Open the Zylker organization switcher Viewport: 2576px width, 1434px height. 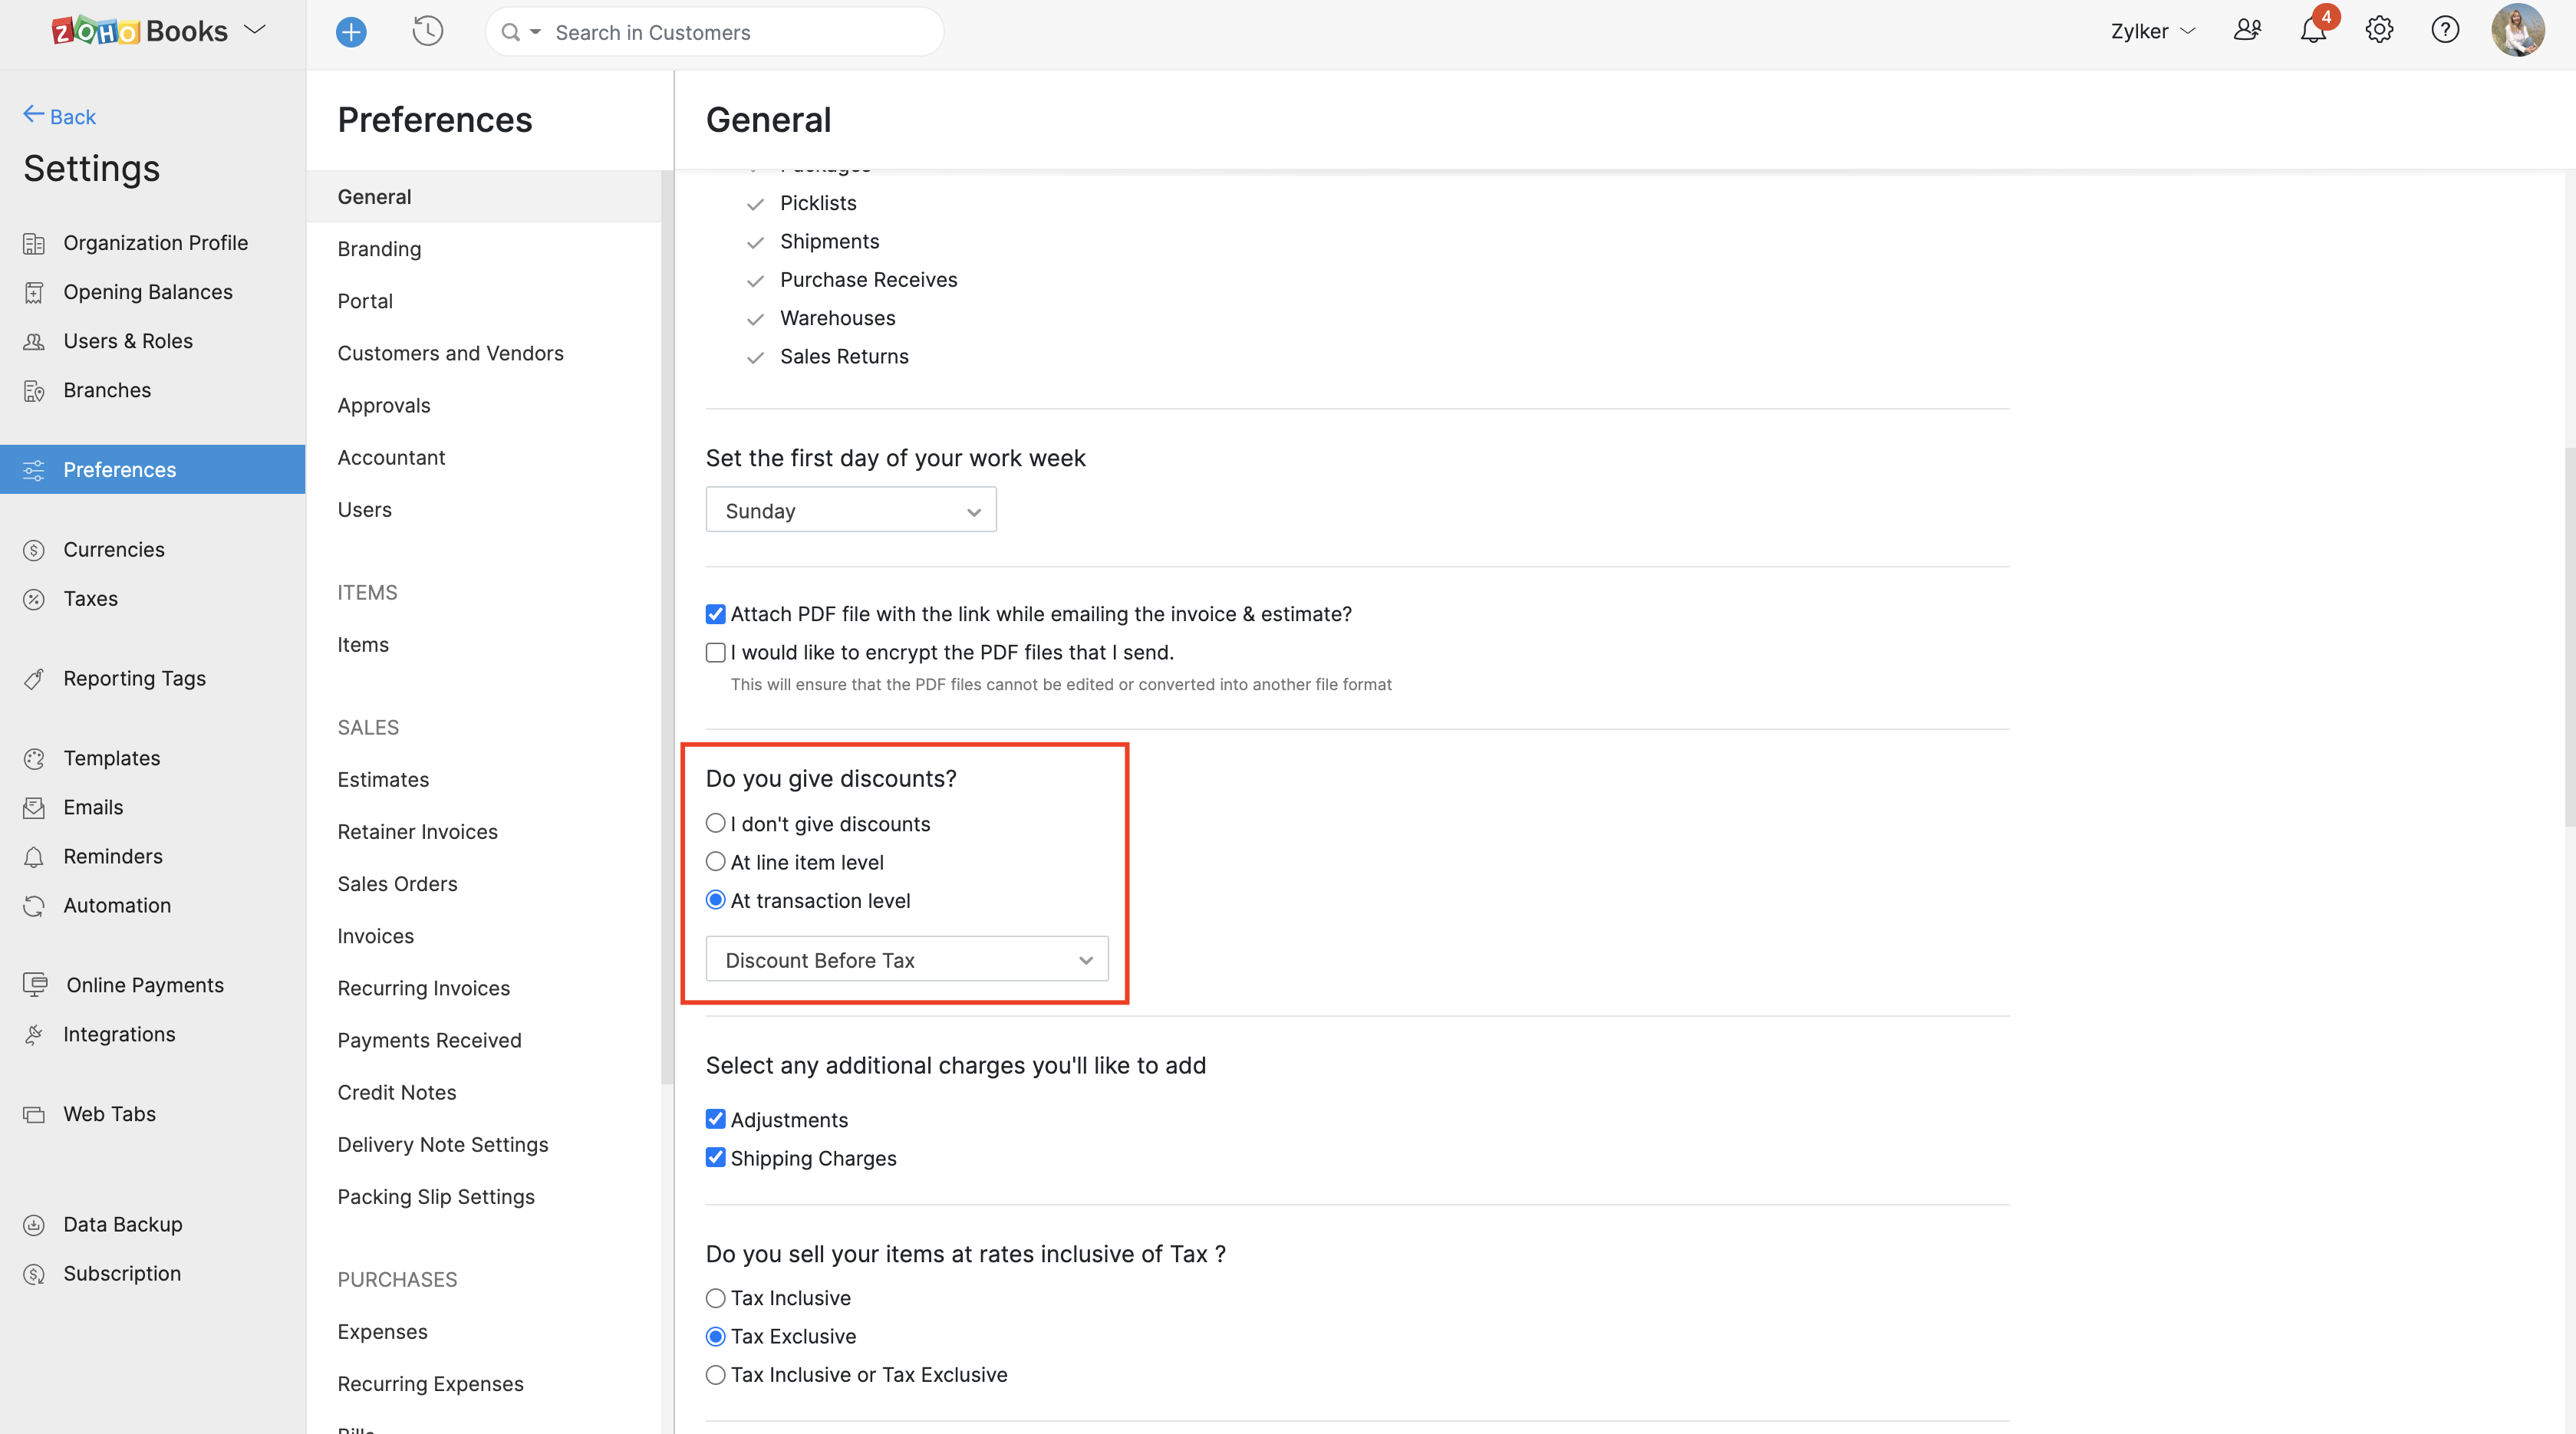tap(2152, 31)
